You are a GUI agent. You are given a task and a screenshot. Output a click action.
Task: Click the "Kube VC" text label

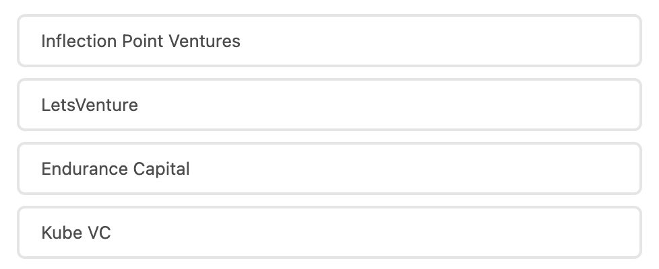tap(76, 233)
